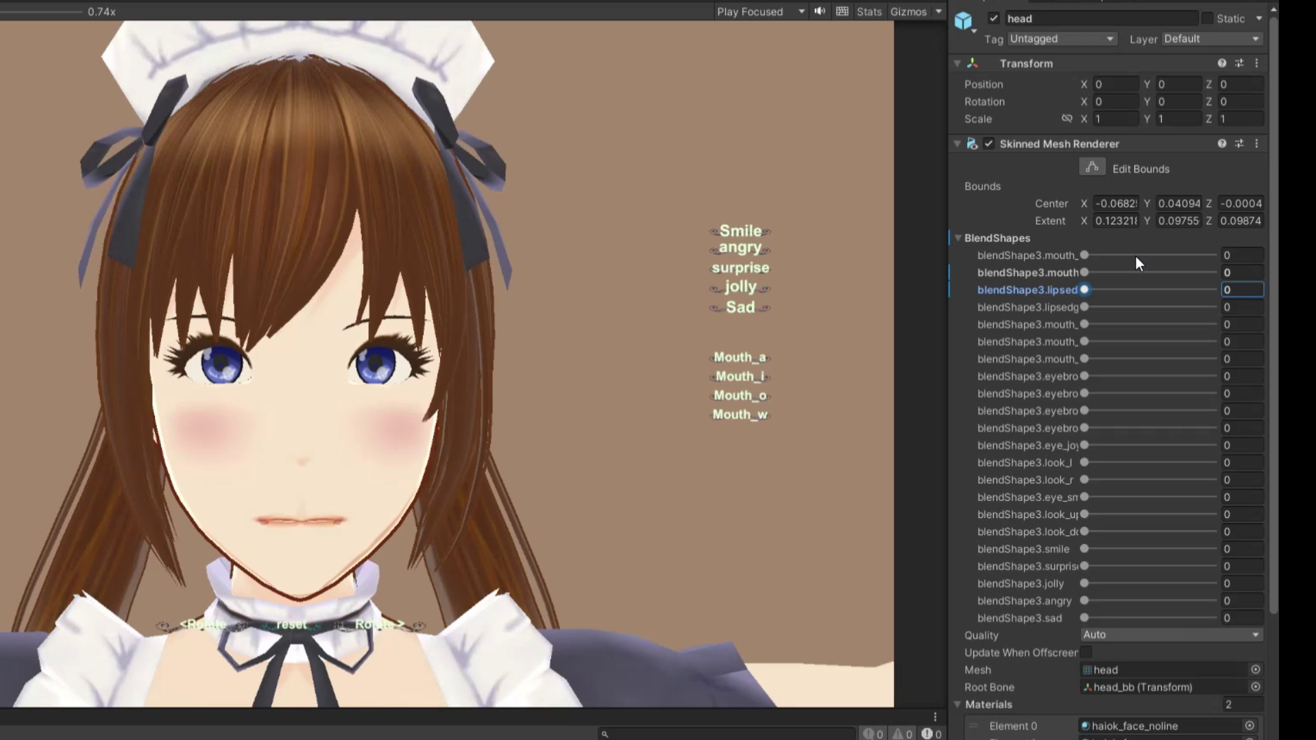Collapse the BlendShapes foldout

point(958,238)
